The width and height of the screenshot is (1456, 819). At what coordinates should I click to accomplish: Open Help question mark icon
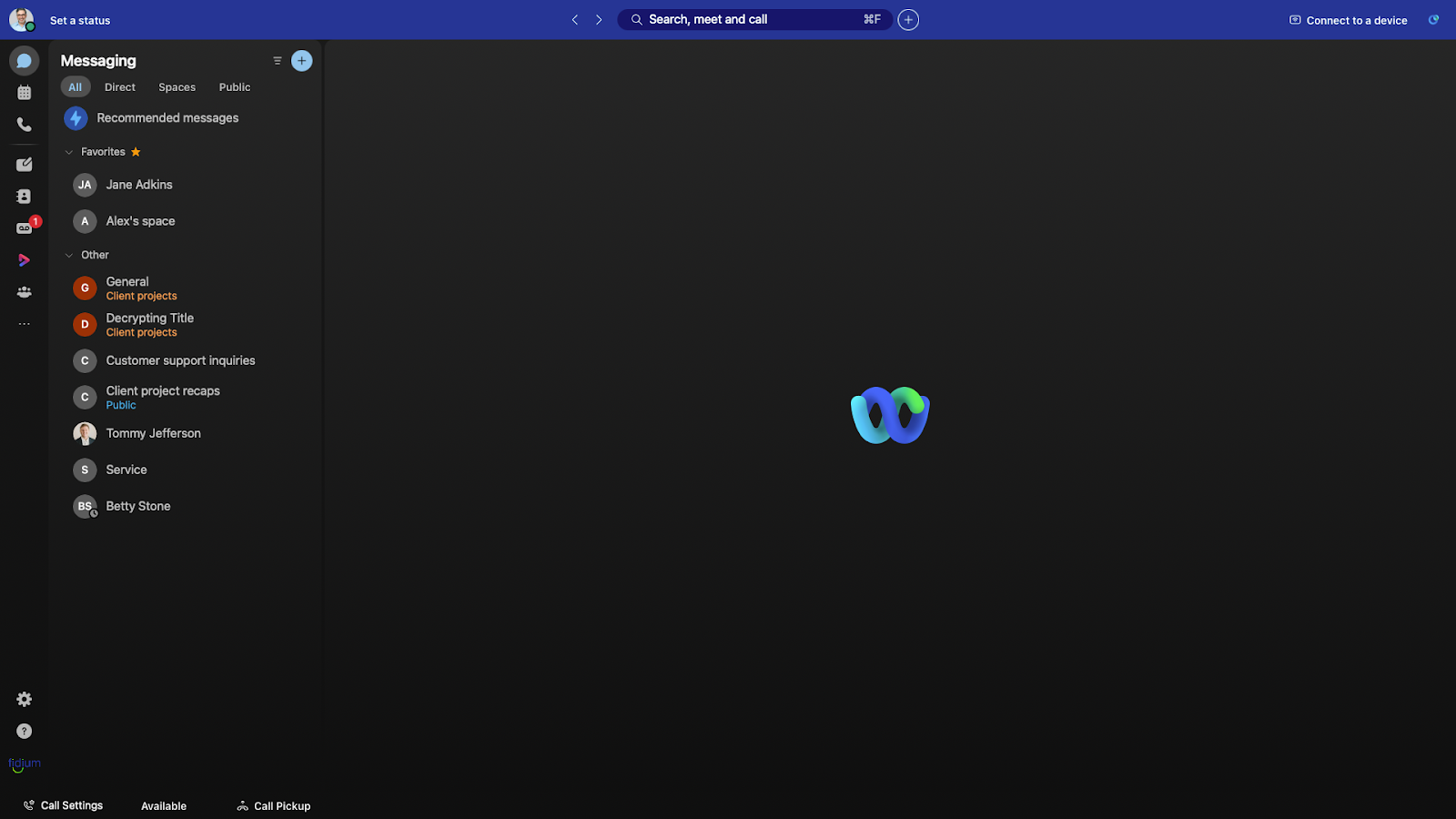(25, 732)
